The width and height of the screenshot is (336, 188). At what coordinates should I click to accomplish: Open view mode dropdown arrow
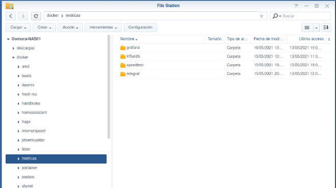316,28
